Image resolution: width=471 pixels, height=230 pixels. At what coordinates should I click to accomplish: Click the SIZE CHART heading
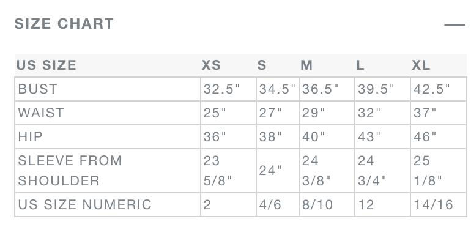(64, 24)
